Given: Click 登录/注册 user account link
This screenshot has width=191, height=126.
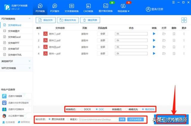Looking at the screenshot, I should pyautogui.click(x=154, y=9).
